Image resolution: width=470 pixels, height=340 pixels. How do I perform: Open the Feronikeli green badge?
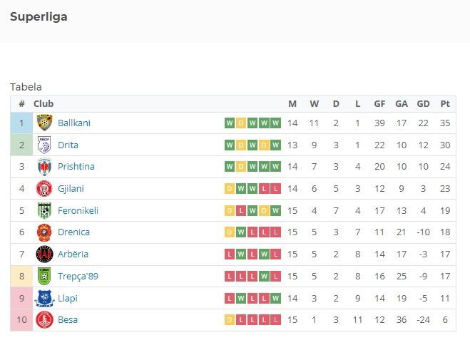click(44, 210)
